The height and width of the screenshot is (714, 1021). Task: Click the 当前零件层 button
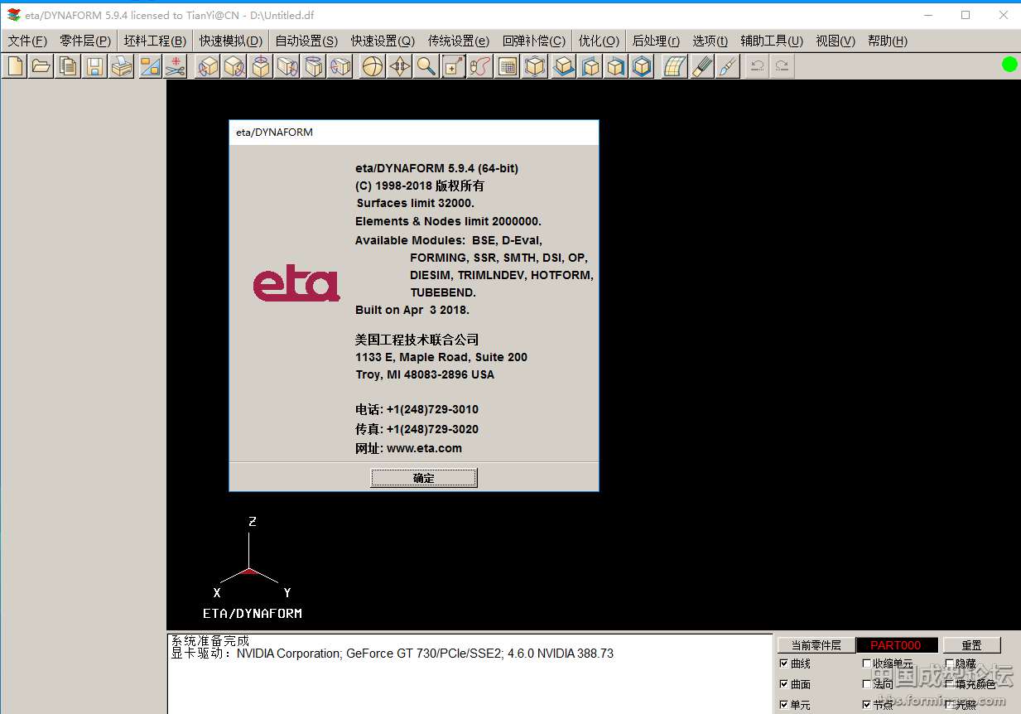[816, 645]
